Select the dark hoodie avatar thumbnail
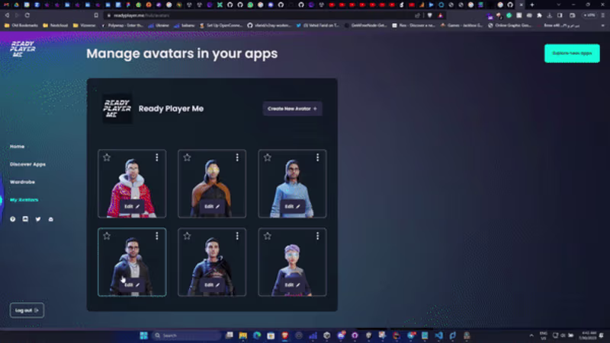The image size is (610, 343). pos(212,262)
